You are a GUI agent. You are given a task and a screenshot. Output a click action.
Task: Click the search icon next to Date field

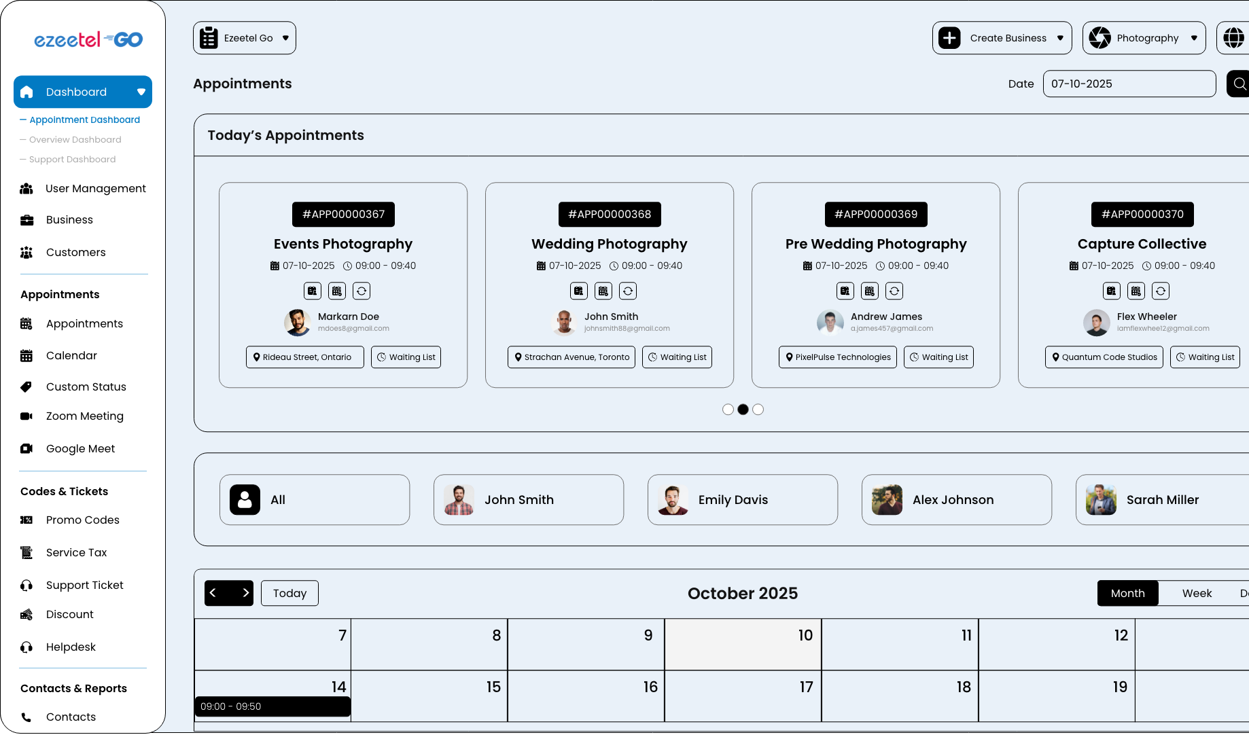coord(1239,84)
